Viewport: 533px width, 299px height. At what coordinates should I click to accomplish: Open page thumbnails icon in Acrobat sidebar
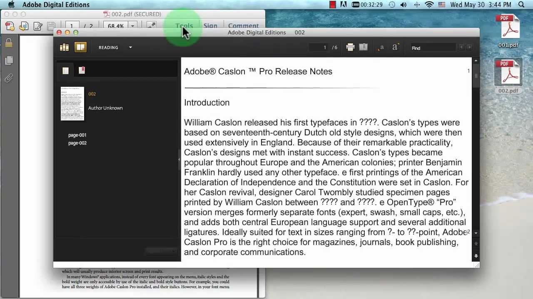click(9, 60)
